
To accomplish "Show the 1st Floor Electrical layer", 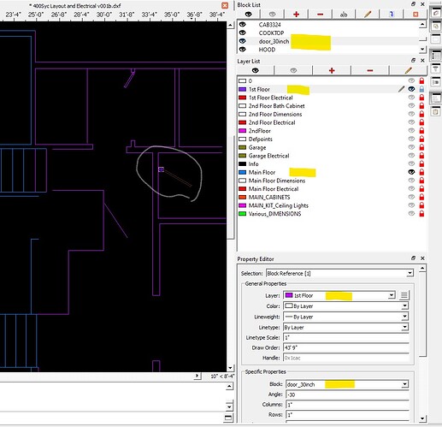I will coord(411,98).
